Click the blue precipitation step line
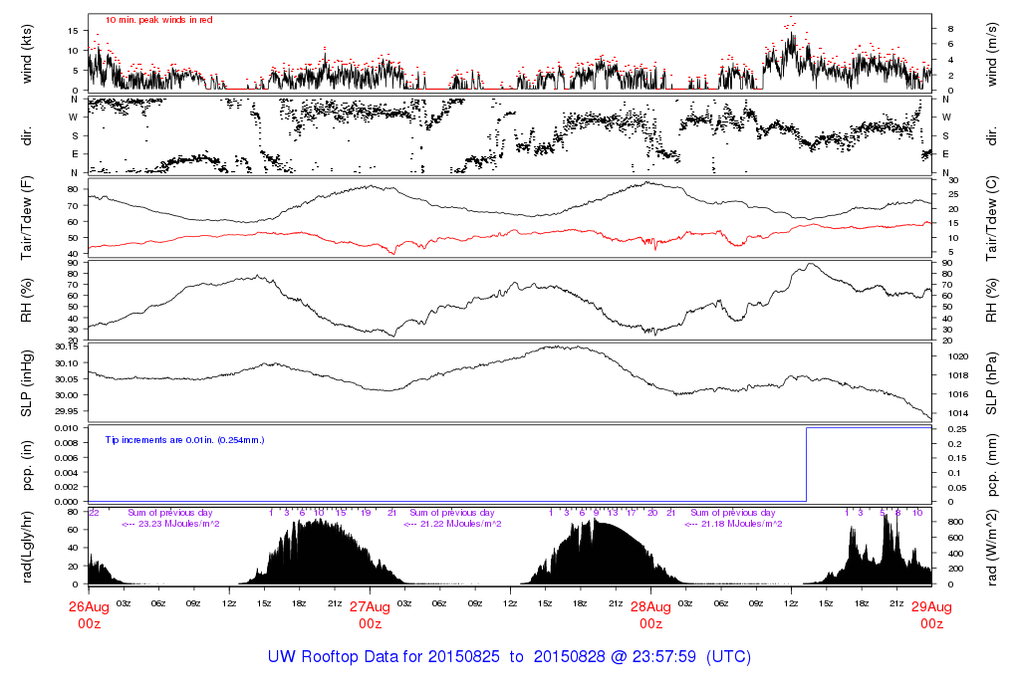 click(x=807, y=464)
